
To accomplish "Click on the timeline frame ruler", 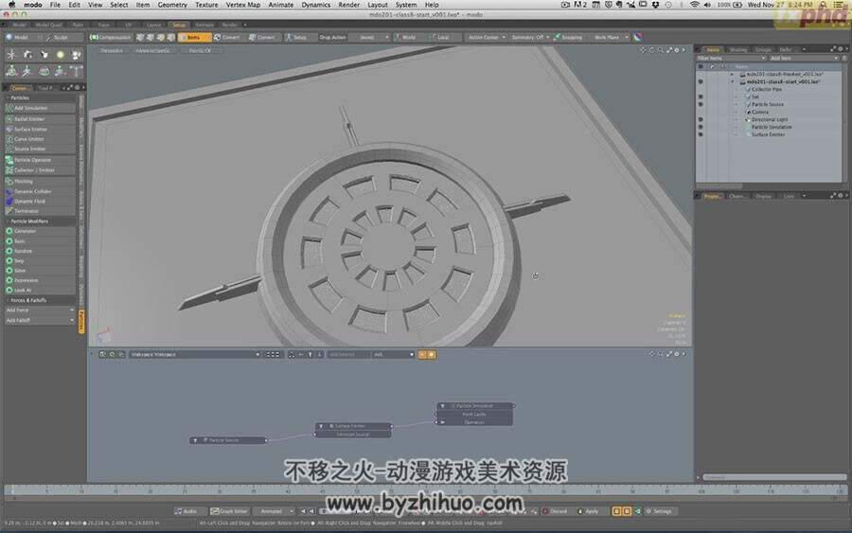I will (x=425, y=490).
